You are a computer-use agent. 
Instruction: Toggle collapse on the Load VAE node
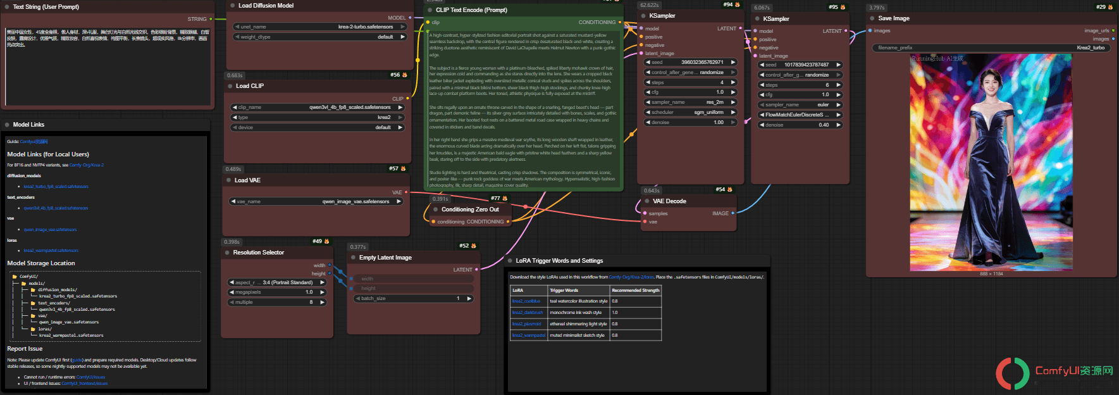229,180
